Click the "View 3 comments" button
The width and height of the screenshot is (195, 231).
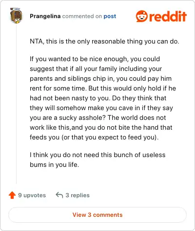pos(97,215)
